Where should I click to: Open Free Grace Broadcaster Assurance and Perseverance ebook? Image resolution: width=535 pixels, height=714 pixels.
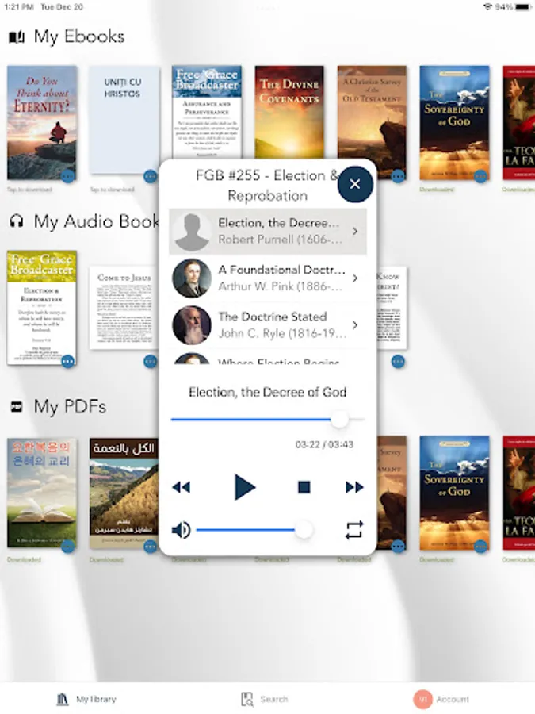click(207, 112)
